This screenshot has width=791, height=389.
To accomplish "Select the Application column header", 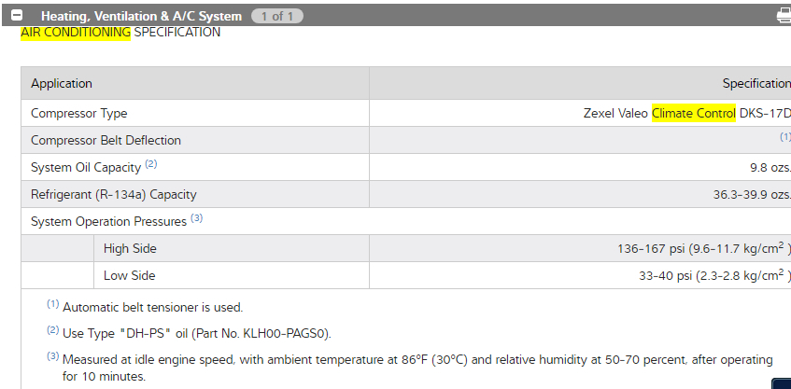I will click(62, 83).
